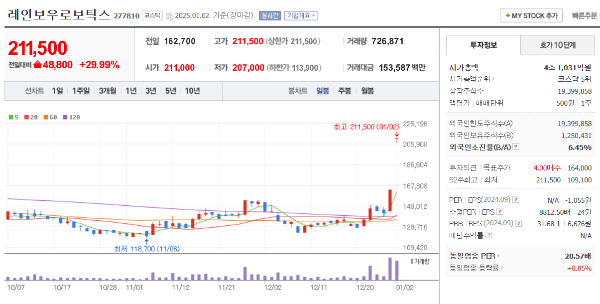Image resolution: width=600 pixels, height=304 pixels.
Task: Click the current price 211,500
Action: pos(38,48)
